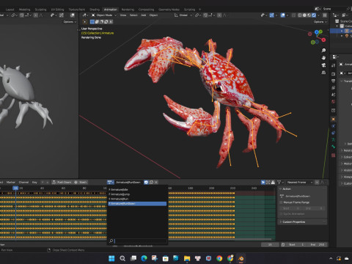Switch perspective/orthographic with the grid icon
This screenshot has height=264, width=352.
click(x=323, y=73)
